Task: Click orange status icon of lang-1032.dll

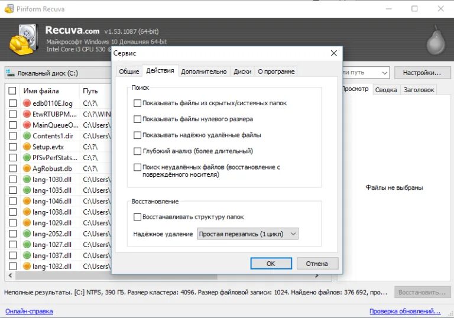Action: pos(27,266)
